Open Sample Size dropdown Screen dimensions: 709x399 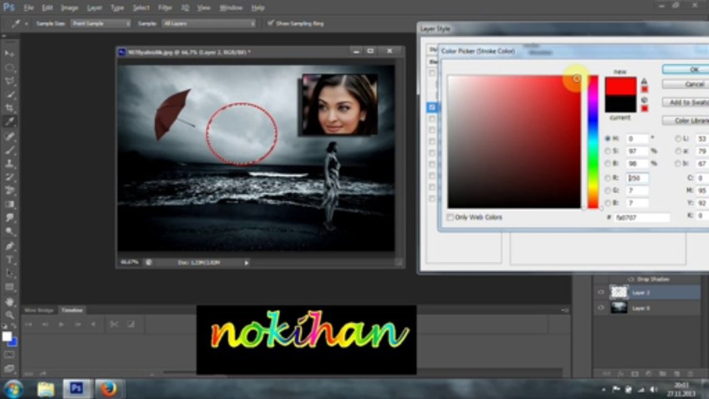pos(100,23)
